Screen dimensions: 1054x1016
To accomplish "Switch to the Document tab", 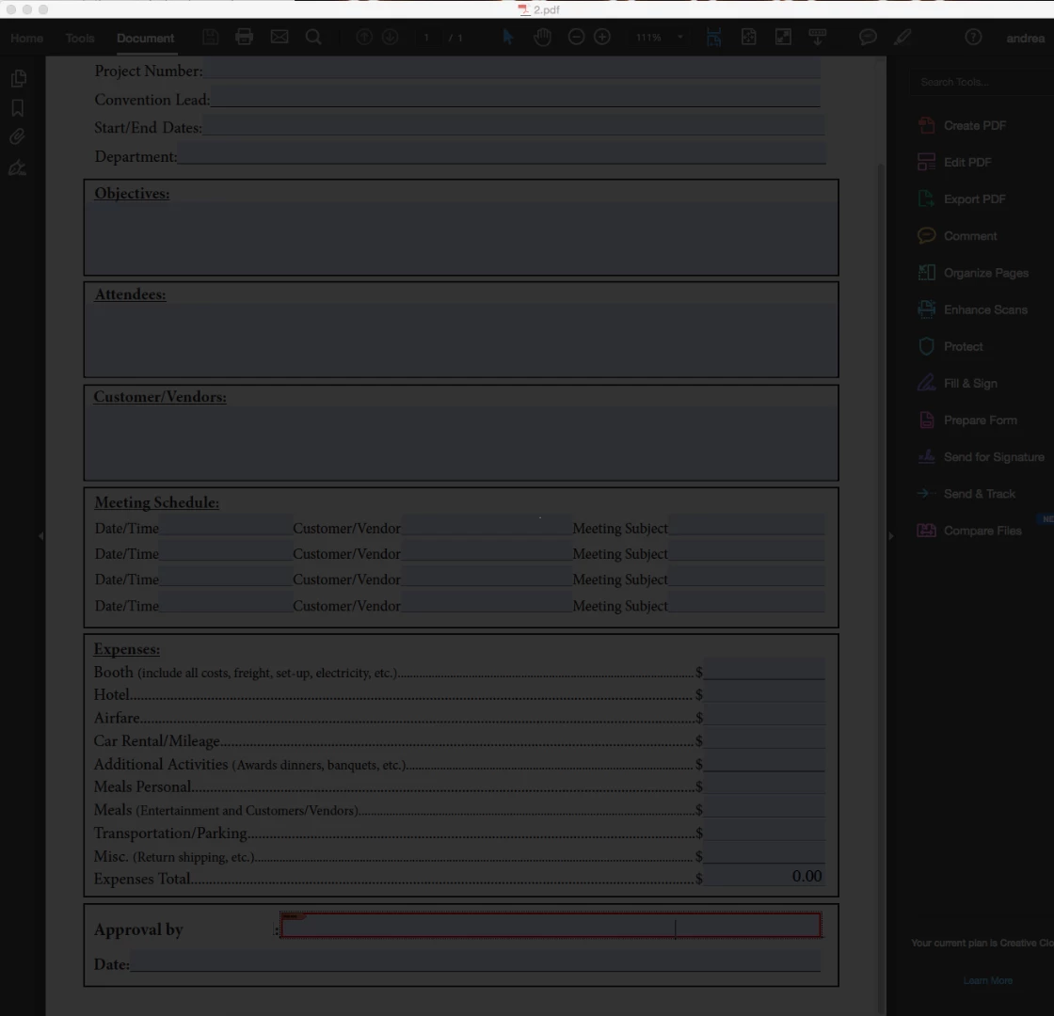I will click(x=145, y=39).
